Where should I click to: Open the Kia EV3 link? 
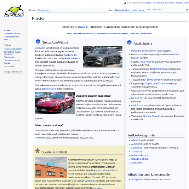[135, 98]
